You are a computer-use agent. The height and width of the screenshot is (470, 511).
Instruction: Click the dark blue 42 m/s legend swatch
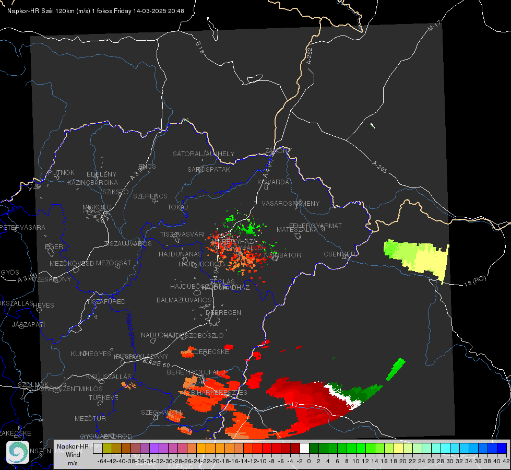click(502, 448)
